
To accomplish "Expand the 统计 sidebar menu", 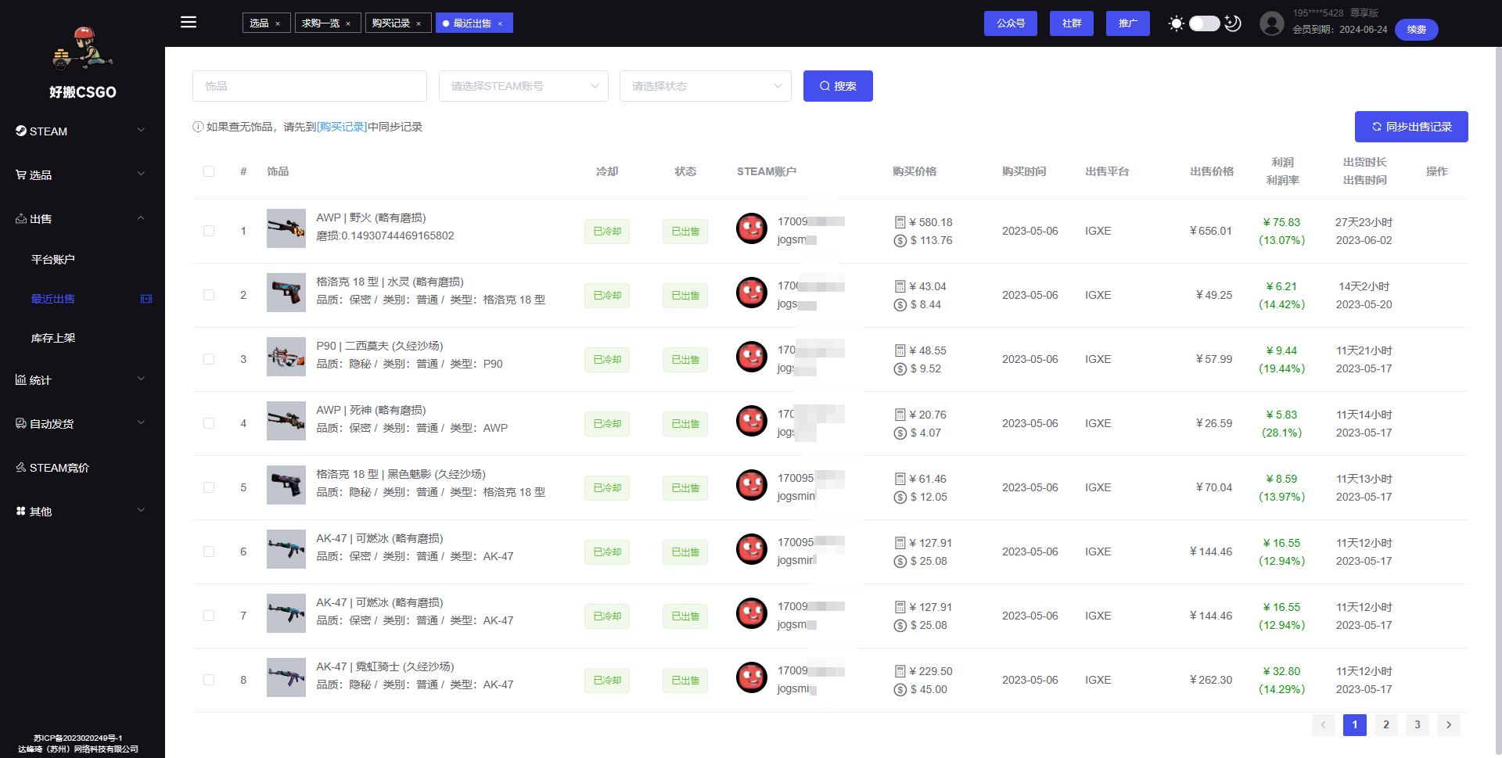I will point(82,380).
